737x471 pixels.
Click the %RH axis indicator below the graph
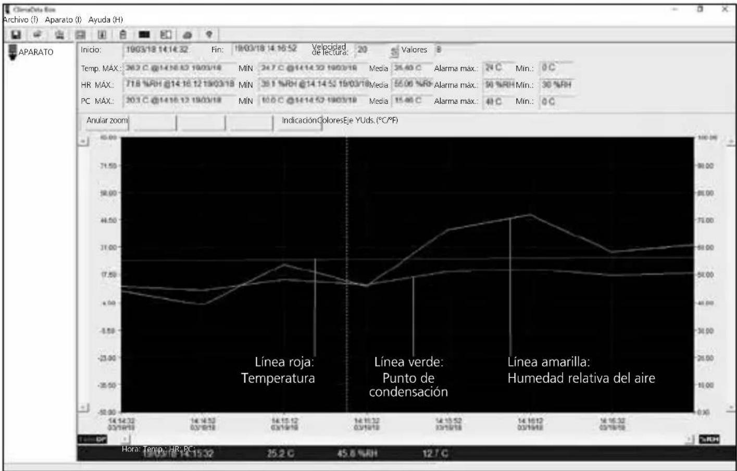click(x=709, y=439)
